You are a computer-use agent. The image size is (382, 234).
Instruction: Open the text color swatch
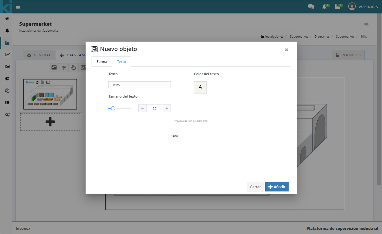(200, 88)
